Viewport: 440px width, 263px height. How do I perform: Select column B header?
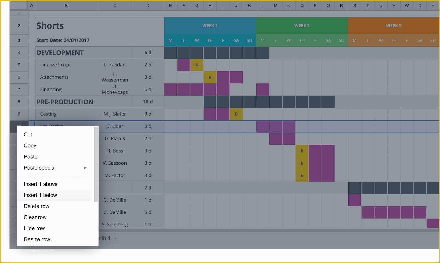[66, 6]
